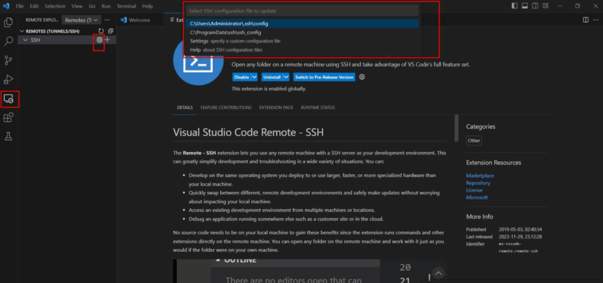603x283 pixels.
Task: Click the VS Code logo icon
Action: pyautogui.click(x=6, y=6)
